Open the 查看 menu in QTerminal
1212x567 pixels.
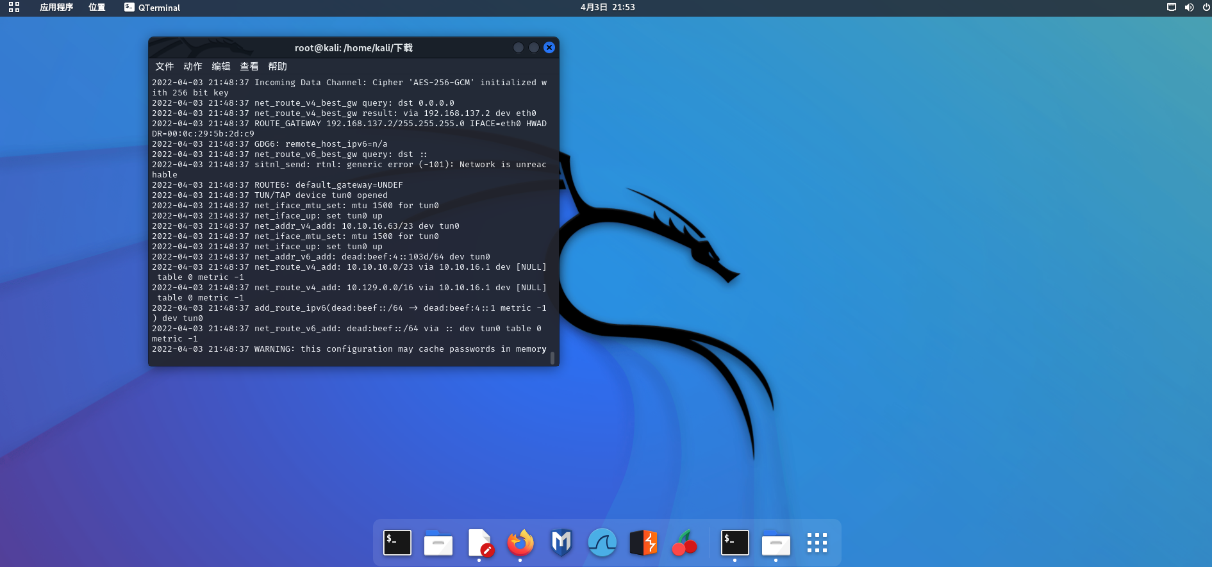249,67
